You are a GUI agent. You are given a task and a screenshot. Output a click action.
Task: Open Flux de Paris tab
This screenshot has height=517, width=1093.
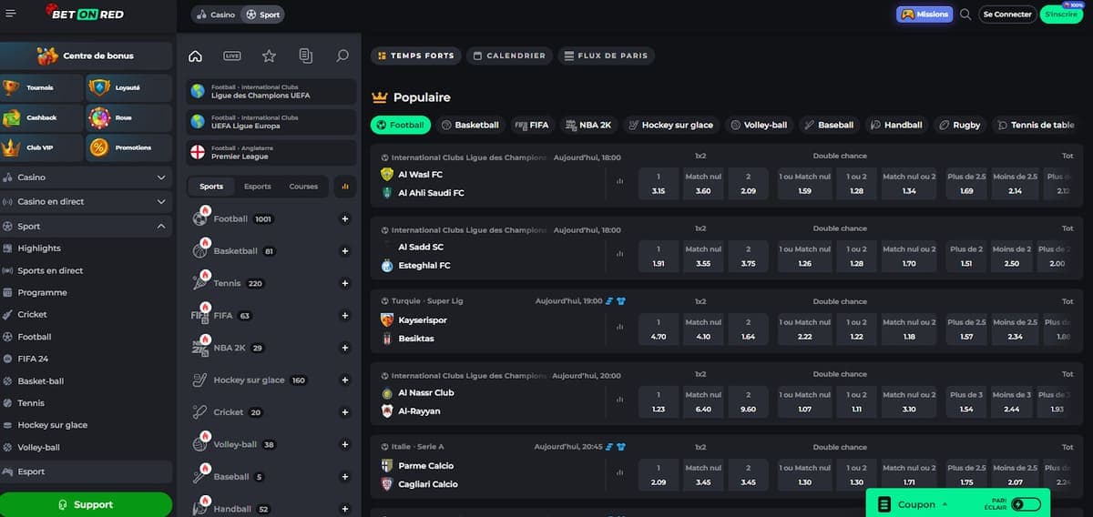point(606,56)
